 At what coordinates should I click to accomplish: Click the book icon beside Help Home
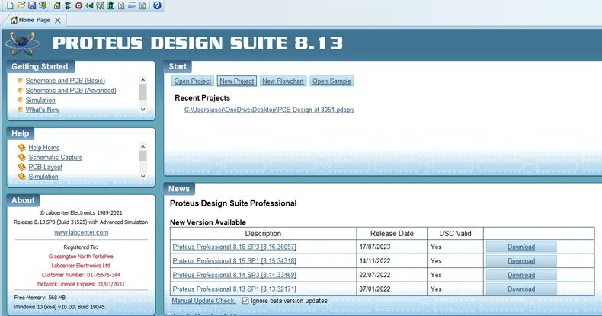(x=22, y=147)
